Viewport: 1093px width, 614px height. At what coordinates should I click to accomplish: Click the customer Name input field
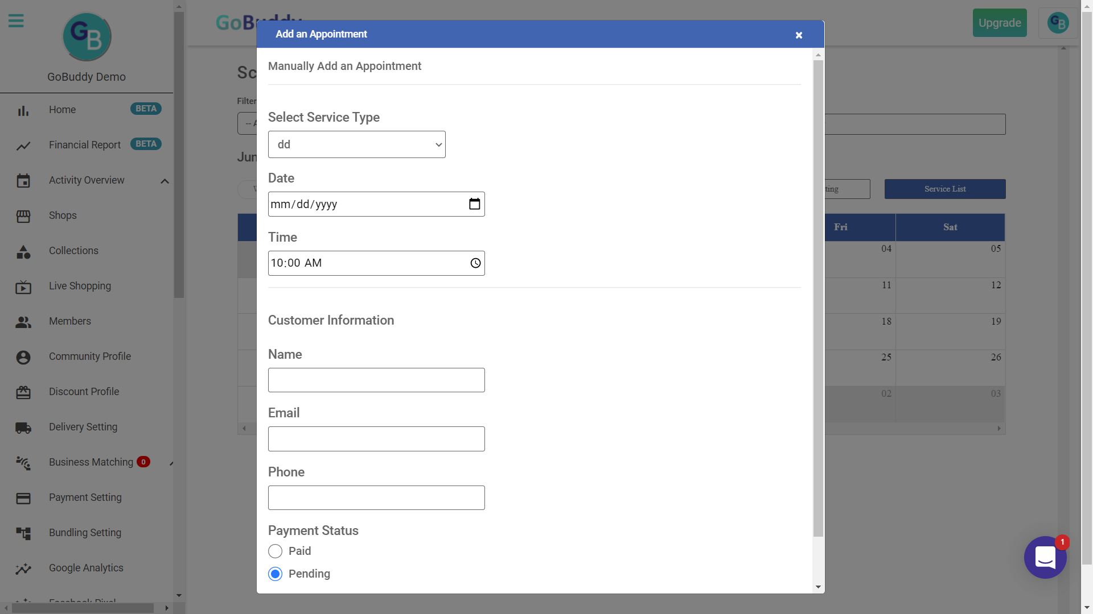tap(376, 380)
